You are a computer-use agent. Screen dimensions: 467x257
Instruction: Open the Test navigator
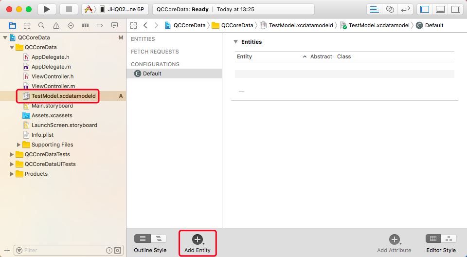tap(71, 25)
